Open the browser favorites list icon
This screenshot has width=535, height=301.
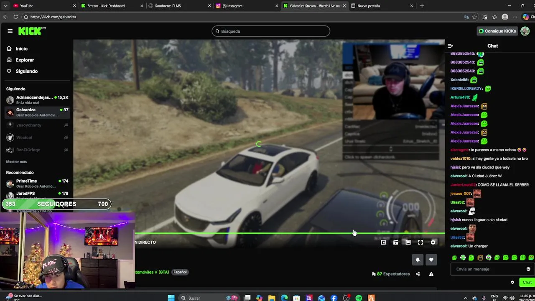(x=495, y=17)
